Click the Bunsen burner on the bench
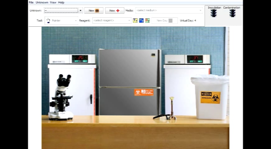This screenshot has height=149, width=271. click(x=172, y=108)
